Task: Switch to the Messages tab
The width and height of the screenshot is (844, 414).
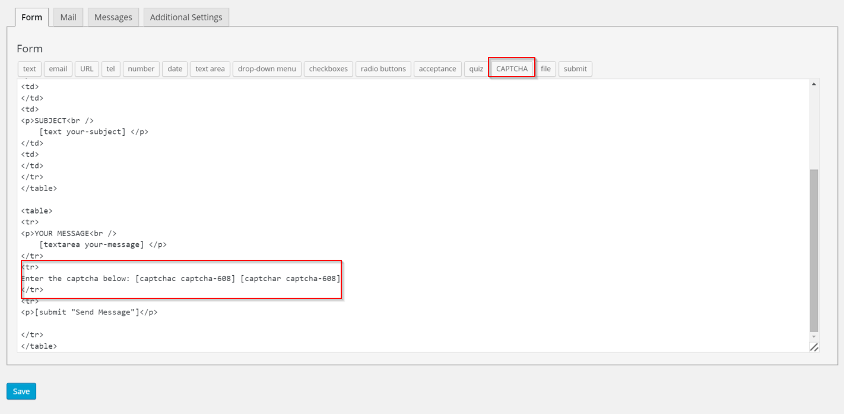Action: (113, 17)
